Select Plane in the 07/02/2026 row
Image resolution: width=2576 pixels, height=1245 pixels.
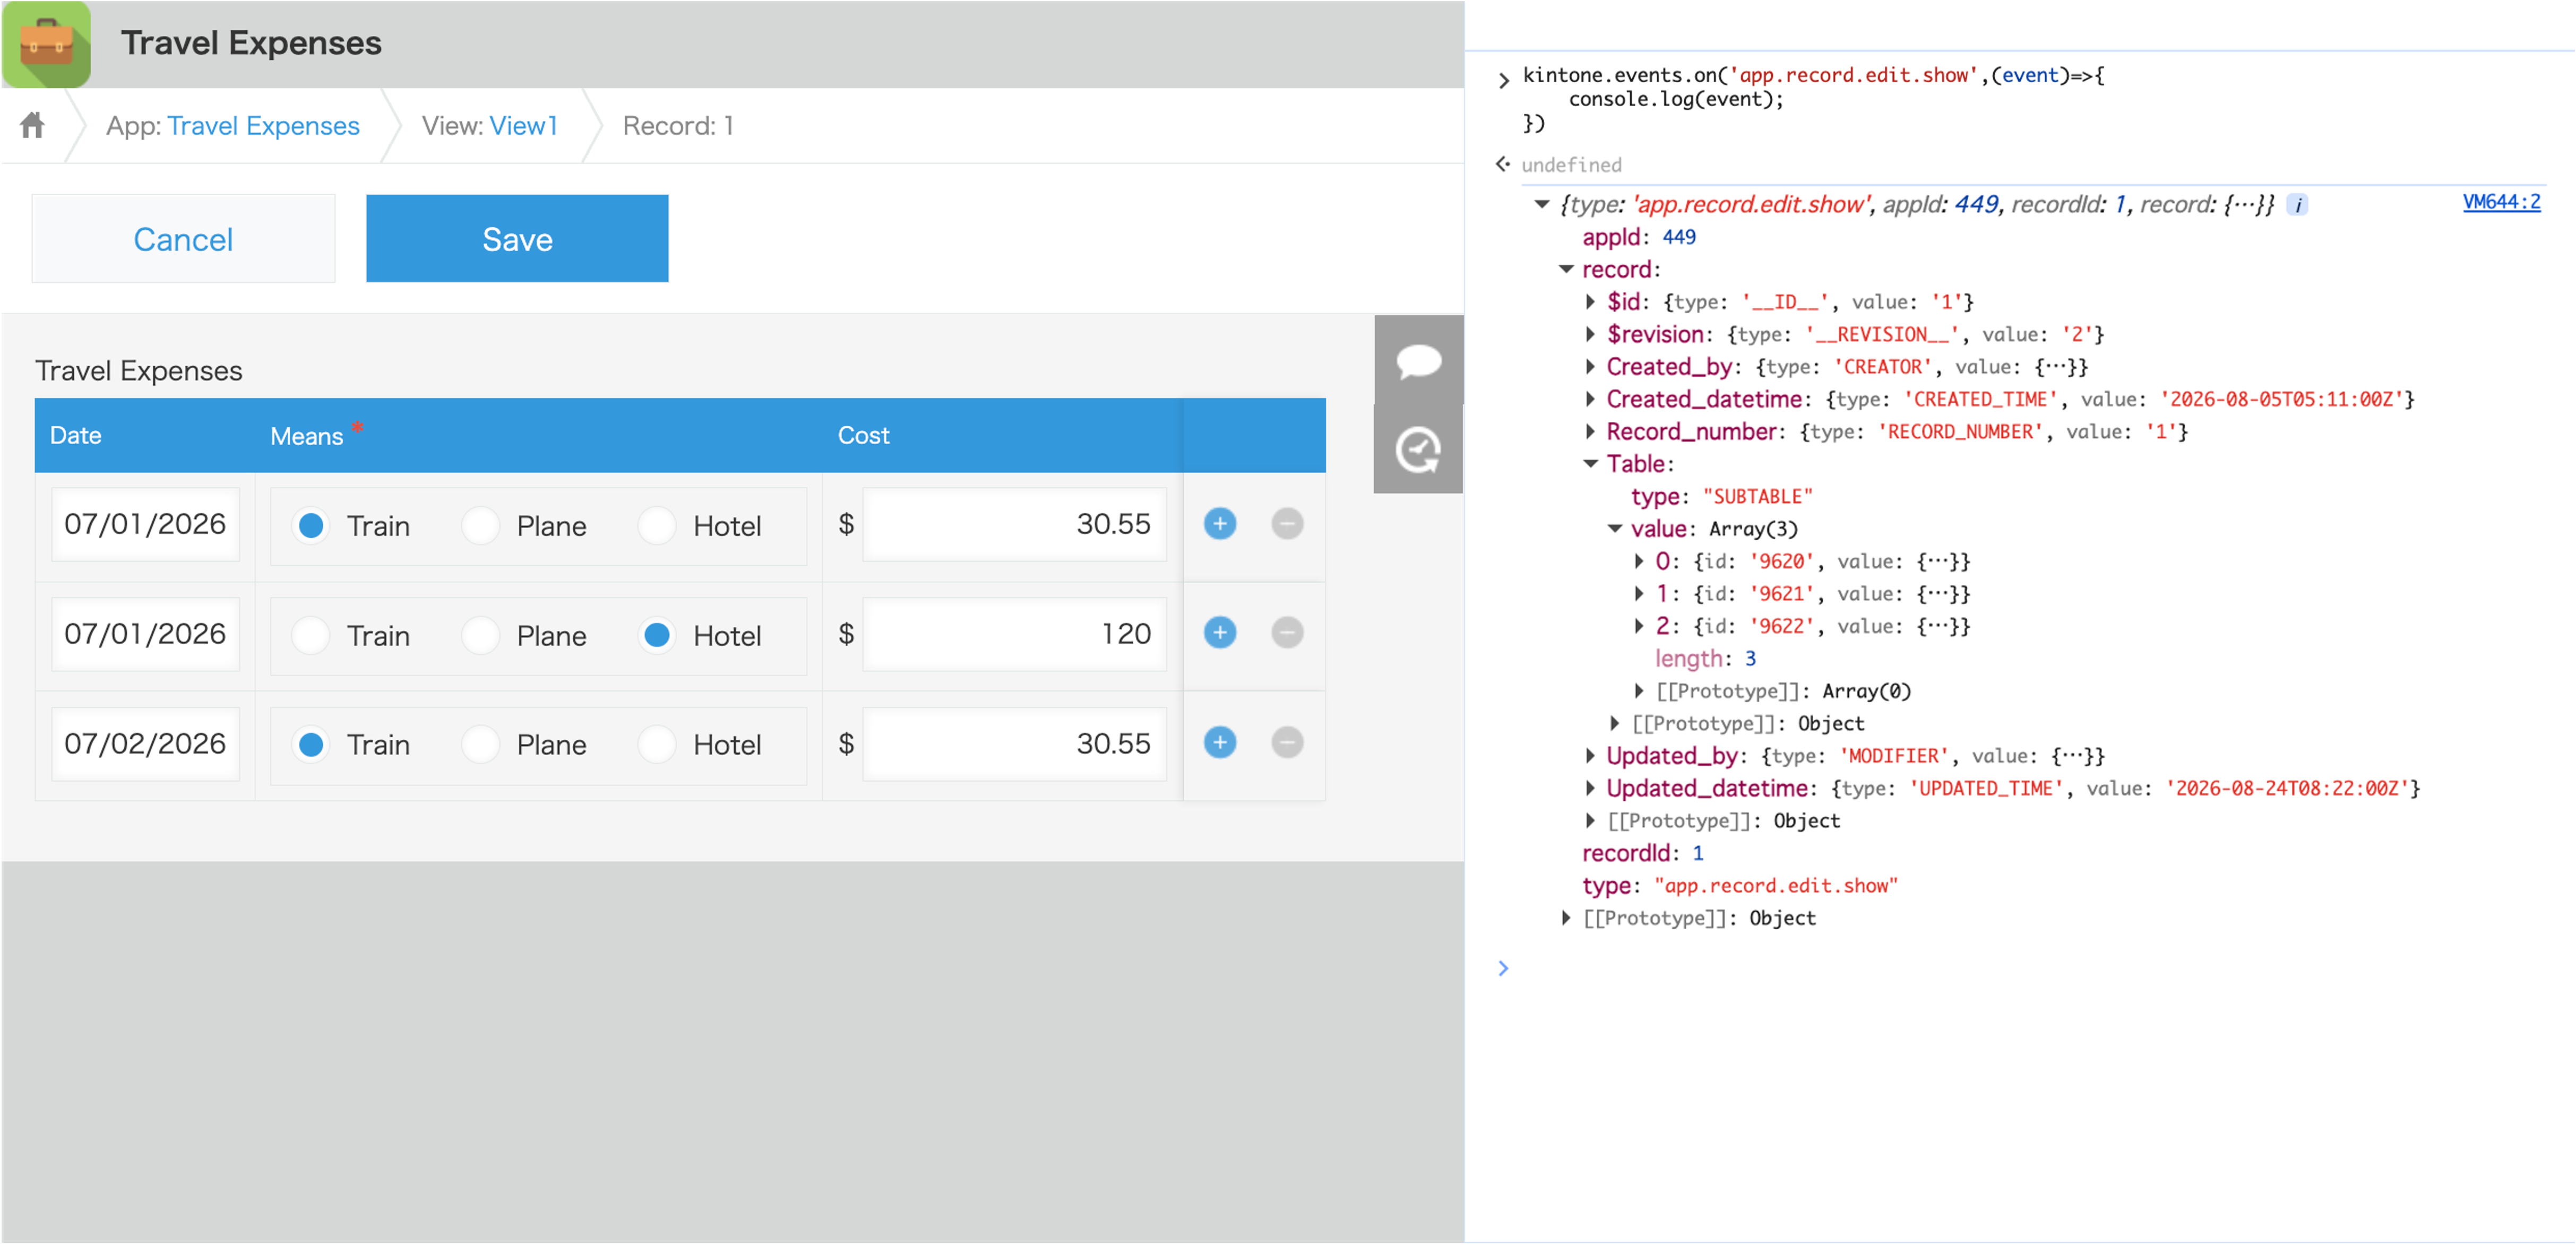pos(481,745)
